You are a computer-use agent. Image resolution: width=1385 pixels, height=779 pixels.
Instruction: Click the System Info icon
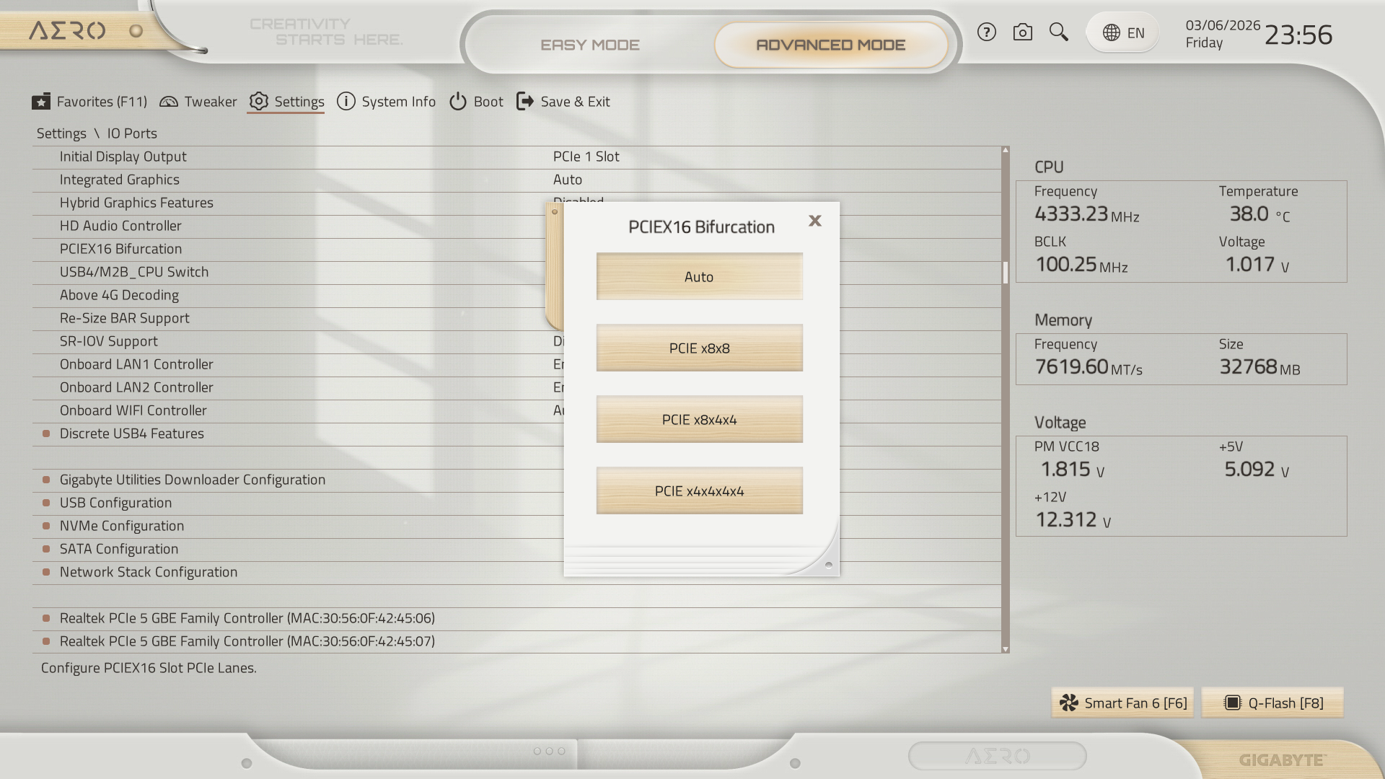point(346,102)
